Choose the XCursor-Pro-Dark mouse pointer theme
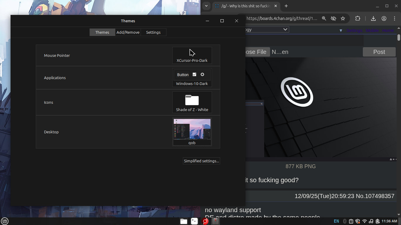Screen dimensions: 401x225 (192, 55)
